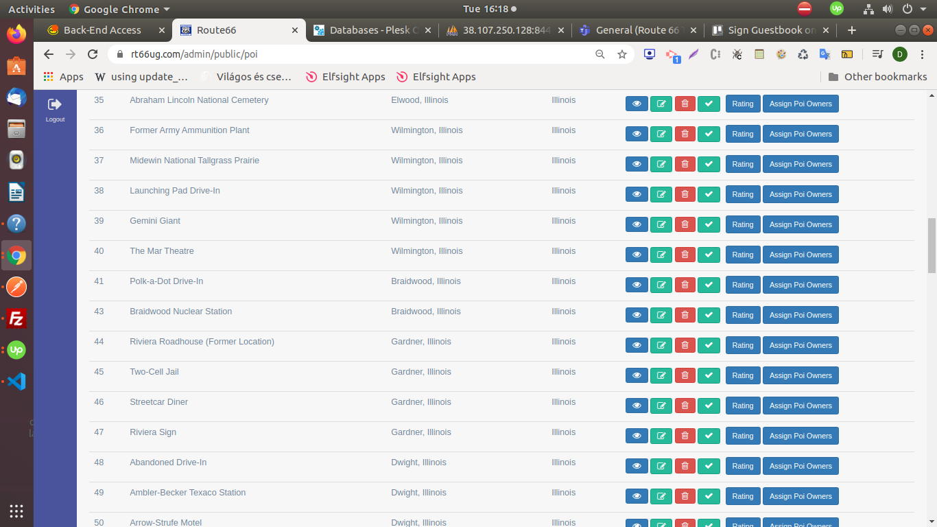This screenshot has height=527, width=937.
Task: Toggle approve checkmark for Riviera Sign
Action: click(709, 436)
